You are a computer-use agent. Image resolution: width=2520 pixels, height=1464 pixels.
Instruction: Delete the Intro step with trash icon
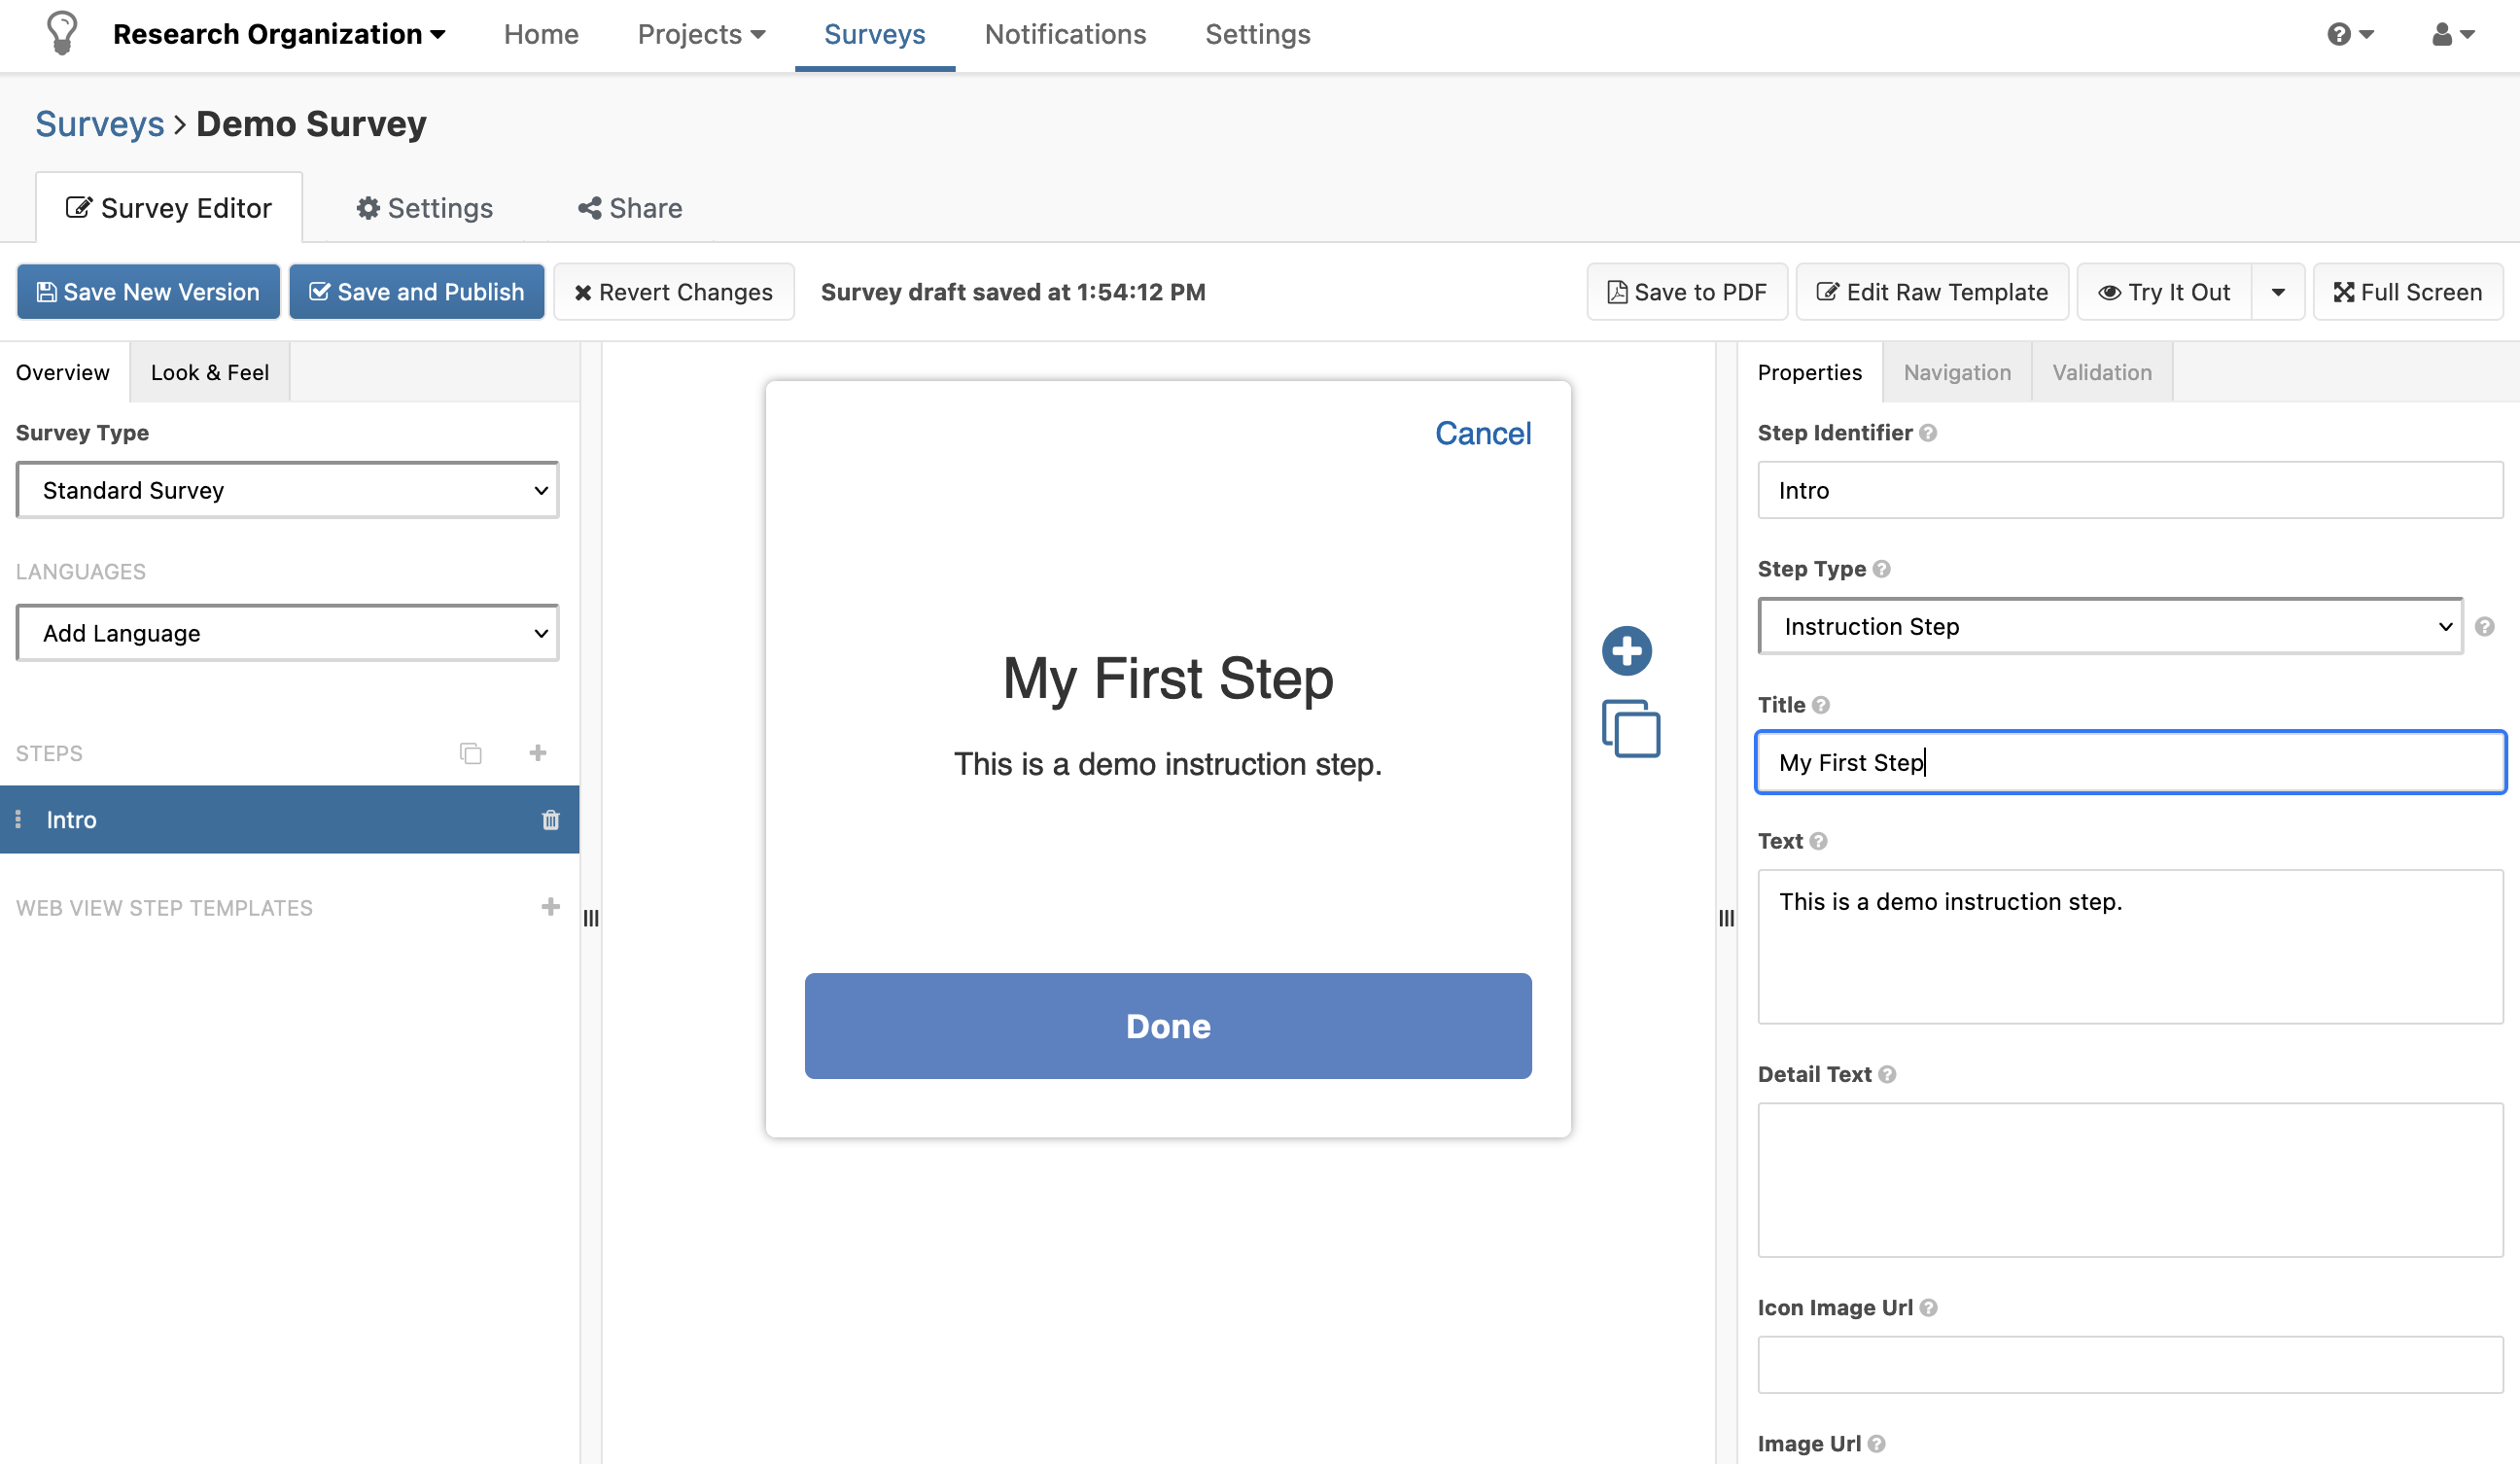[x=550, y=820]
